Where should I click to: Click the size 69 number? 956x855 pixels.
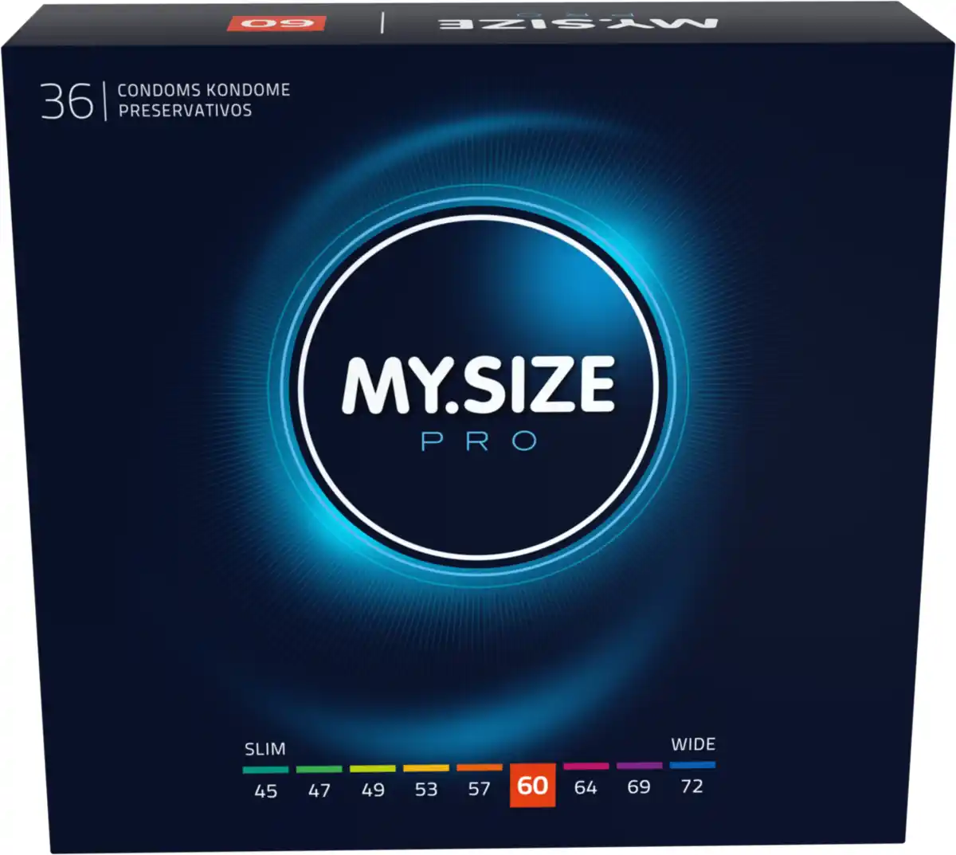pyautogui.click(x=639, y=786)
